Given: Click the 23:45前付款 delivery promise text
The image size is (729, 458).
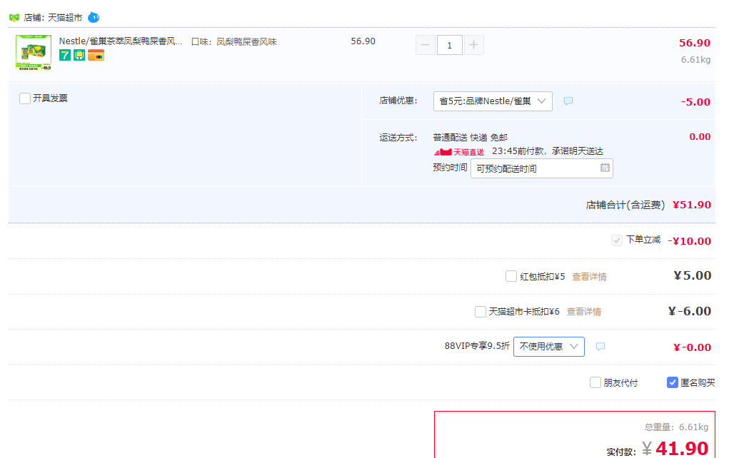Looking at the screenshot, I should pos(548,151).
